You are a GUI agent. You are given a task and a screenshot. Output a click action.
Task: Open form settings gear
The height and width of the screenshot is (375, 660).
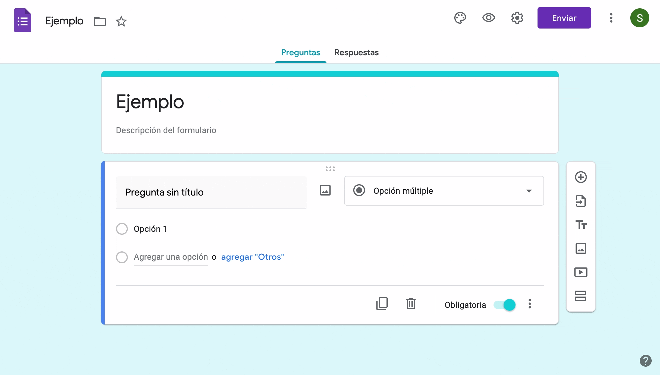pyautogui.click(x=517, y=18)
